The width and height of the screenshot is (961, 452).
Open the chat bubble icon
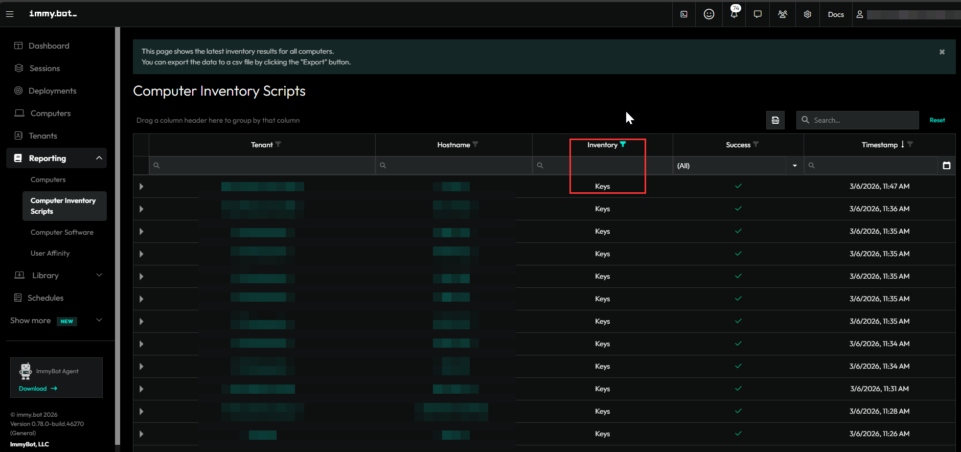(758, 14)
